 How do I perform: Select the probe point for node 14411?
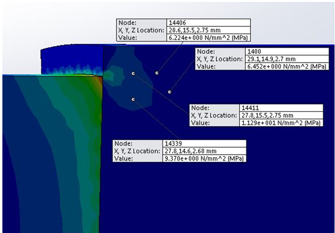(133, 73)
